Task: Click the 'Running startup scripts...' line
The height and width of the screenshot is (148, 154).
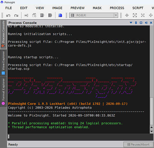Action: [33, 57]
